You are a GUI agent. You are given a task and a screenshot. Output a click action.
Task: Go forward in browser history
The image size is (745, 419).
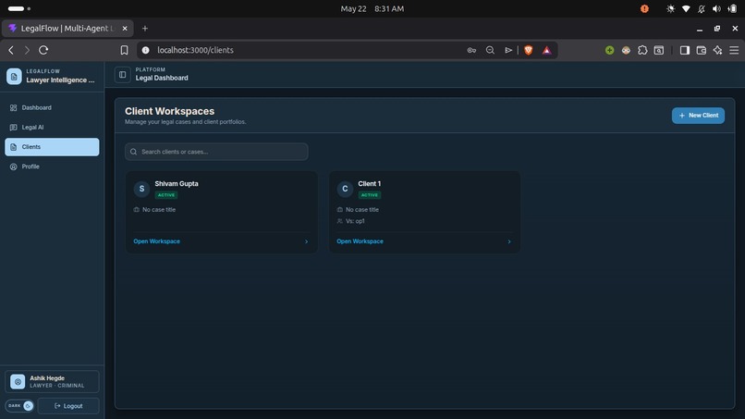point(27,50)
